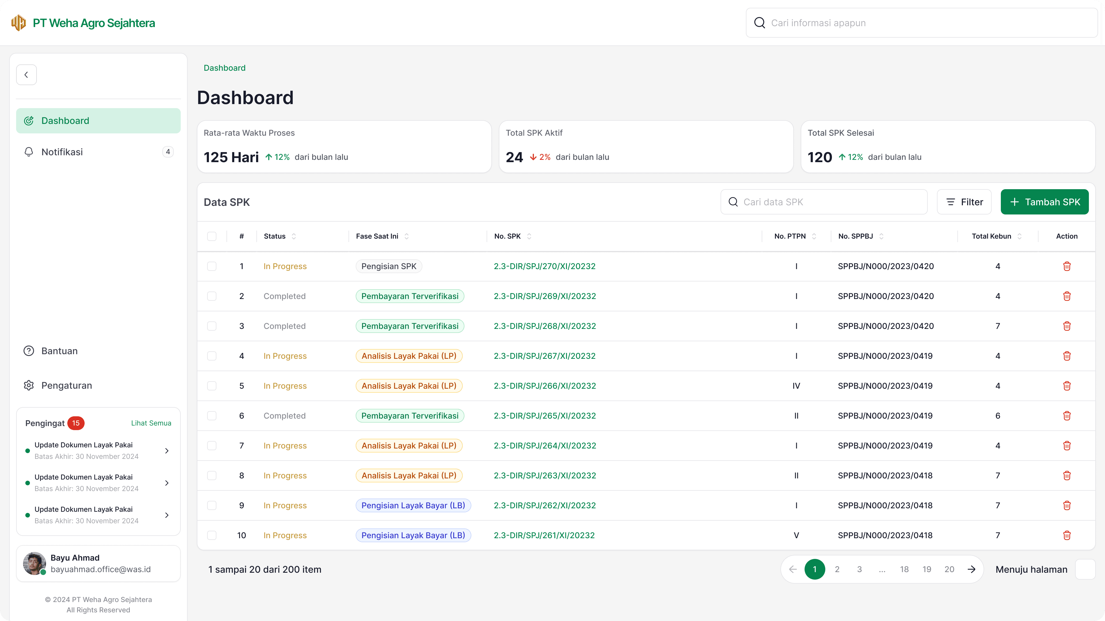Image resolution: width=1105 pixels, height=621 pixels.
Task: Collapse the sidebar with back arrow icon
Action: [26, 74]
